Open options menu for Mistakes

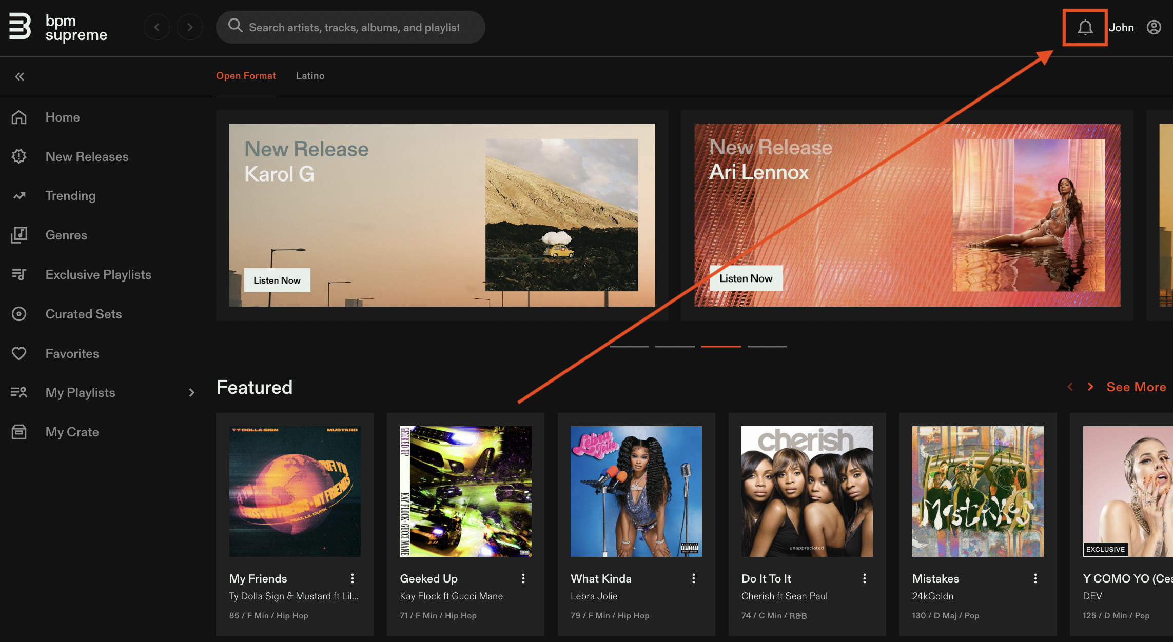1035,578
